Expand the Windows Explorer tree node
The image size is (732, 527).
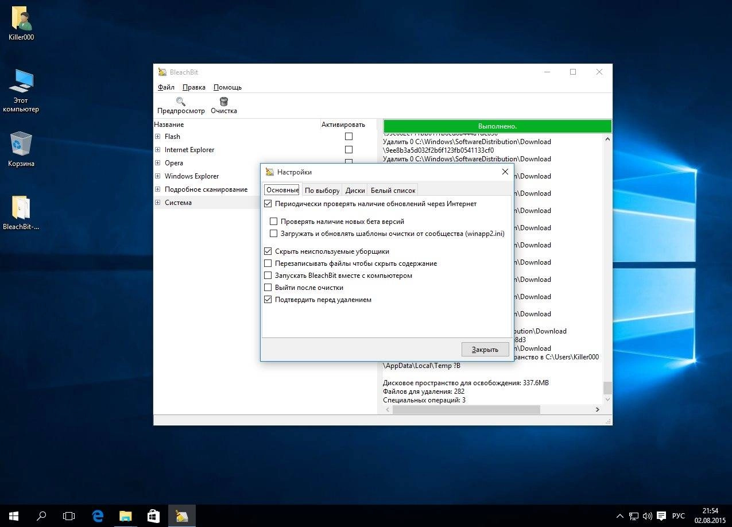158,176
